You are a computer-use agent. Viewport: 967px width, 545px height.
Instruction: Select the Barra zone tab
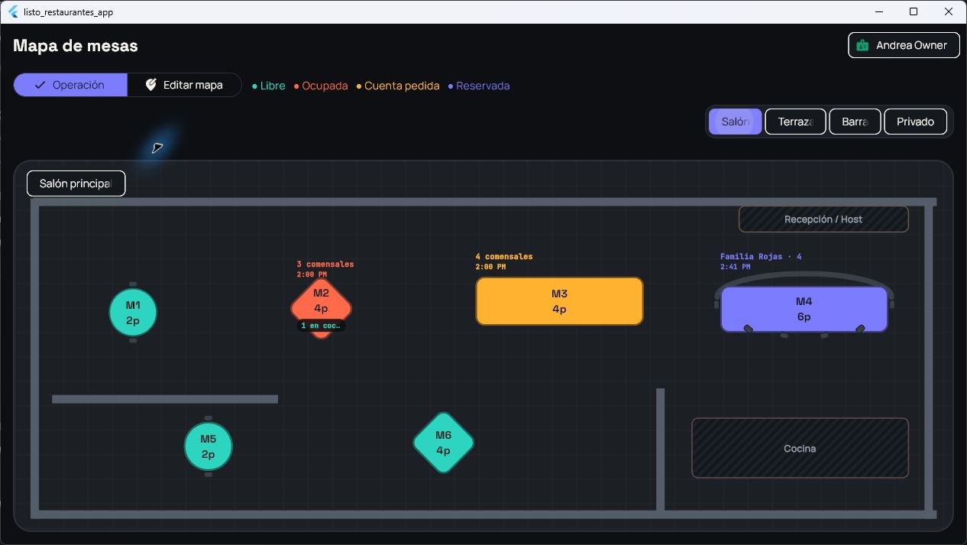pos(855,122)
